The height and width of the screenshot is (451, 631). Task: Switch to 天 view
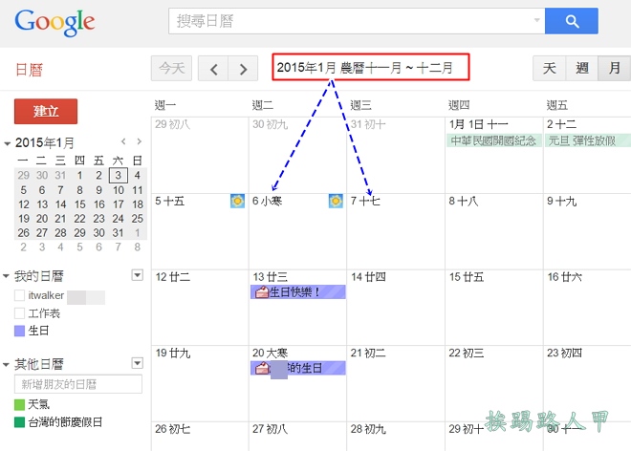(549, 69)
